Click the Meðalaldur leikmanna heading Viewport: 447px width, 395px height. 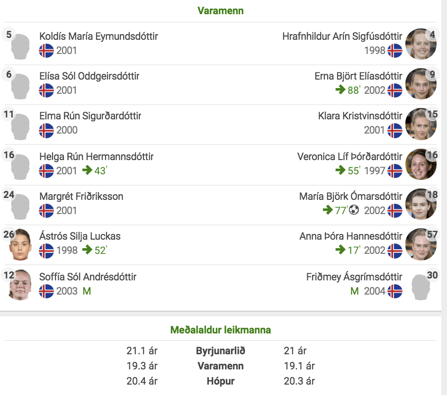pos(221,330)
